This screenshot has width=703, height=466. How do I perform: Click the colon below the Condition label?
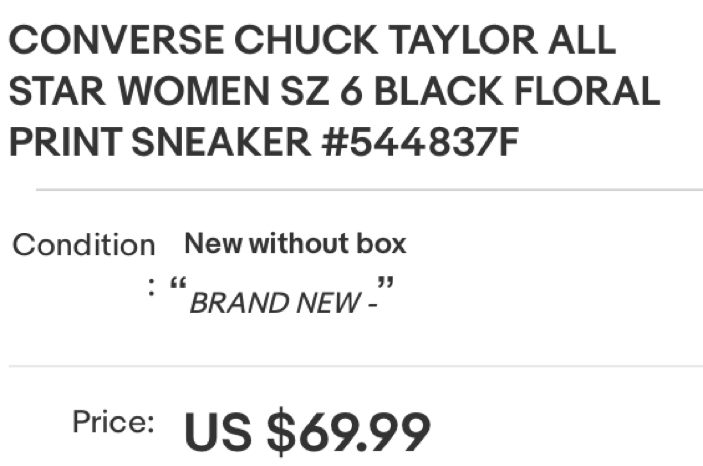click(x=152, y=288)
